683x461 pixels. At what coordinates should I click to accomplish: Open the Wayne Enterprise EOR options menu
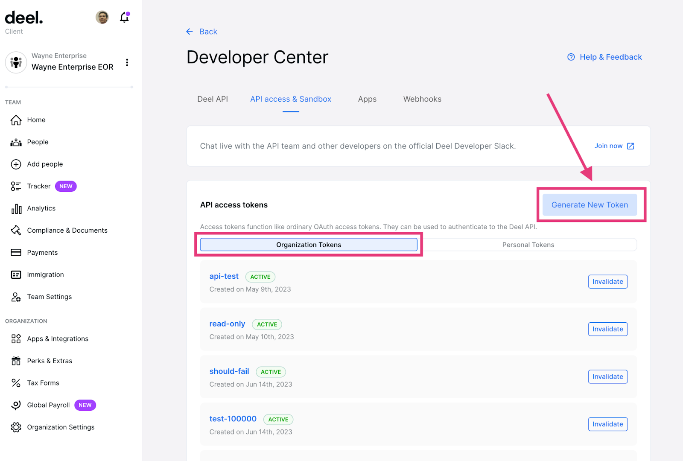(x=127, y=62)
